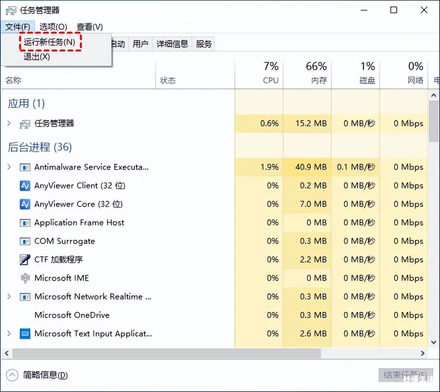Choose 退出(X) from the File menu
Image resolution: width=440 pixels, height=392 pixels.
click(x=37, y=57)
